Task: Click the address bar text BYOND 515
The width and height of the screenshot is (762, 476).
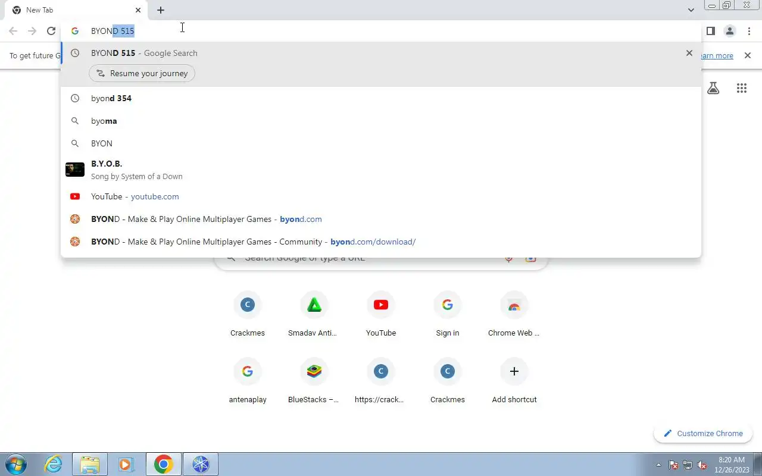Action: tap(113, 31)
